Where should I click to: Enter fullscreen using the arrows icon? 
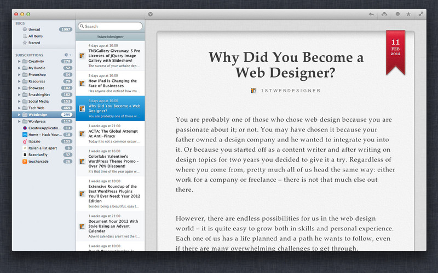pyautogui.click(x=420, y=14)
